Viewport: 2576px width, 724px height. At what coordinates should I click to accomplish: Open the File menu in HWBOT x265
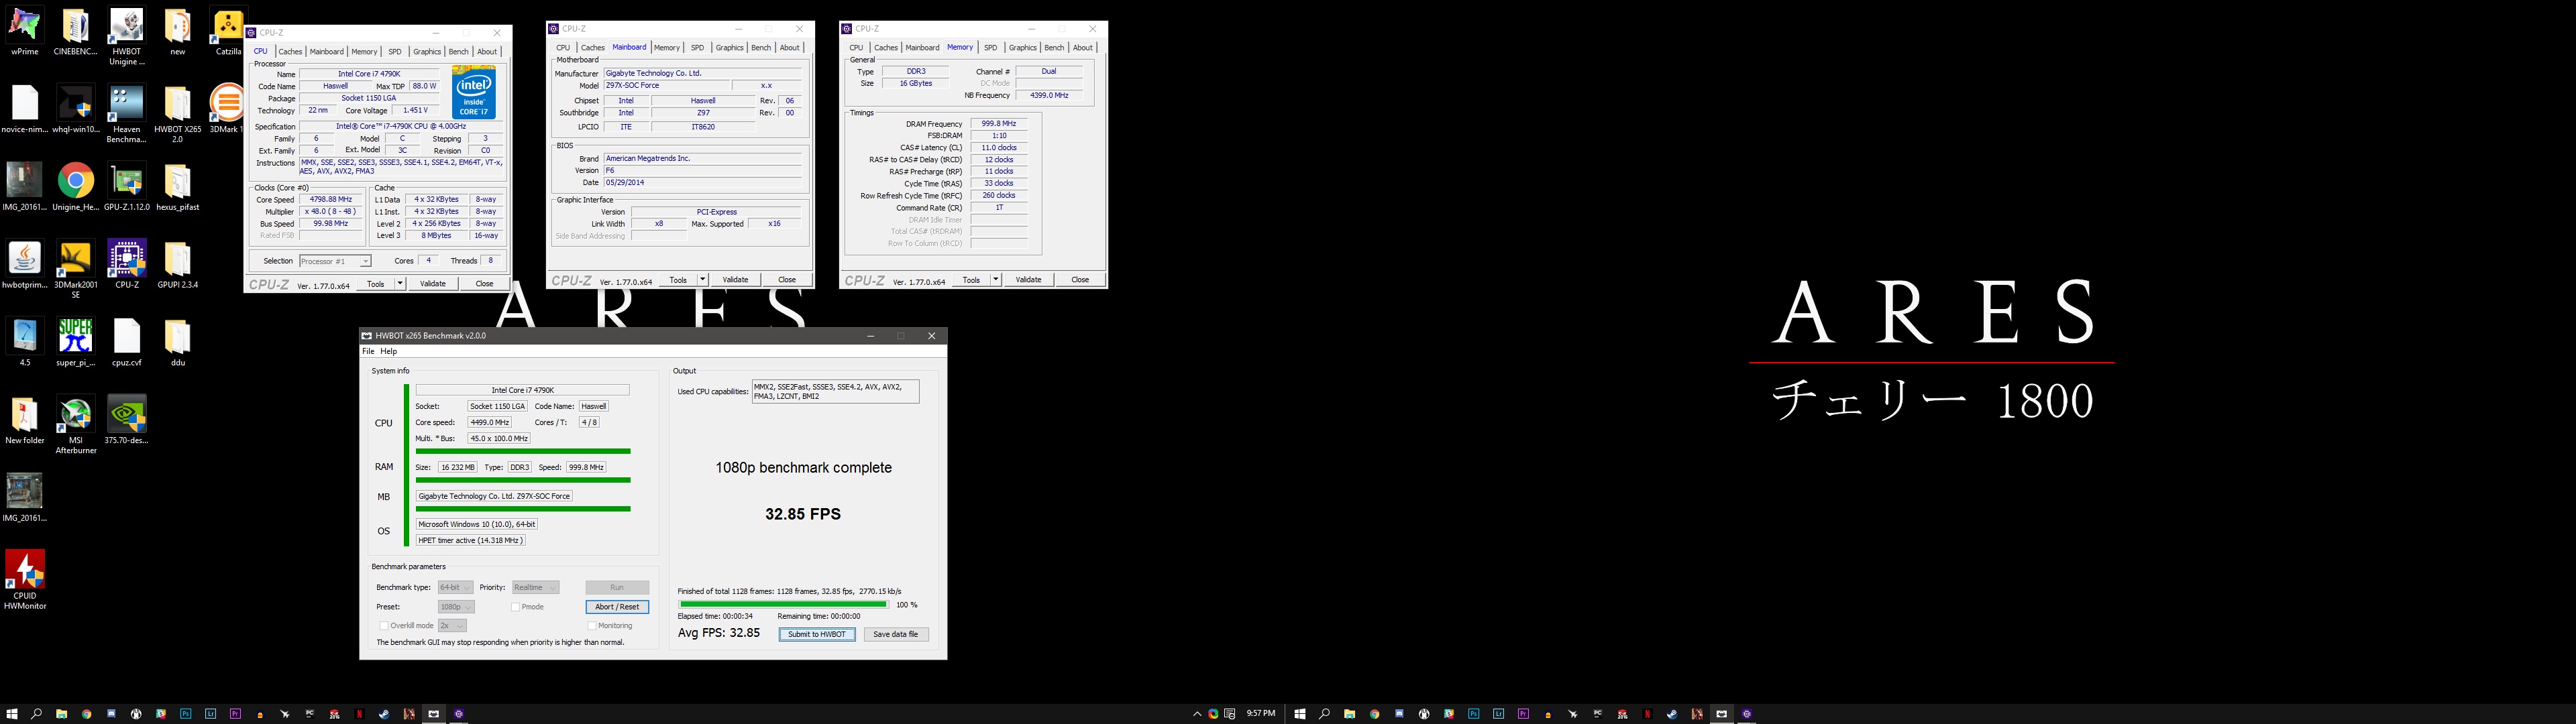coord(368,351)
